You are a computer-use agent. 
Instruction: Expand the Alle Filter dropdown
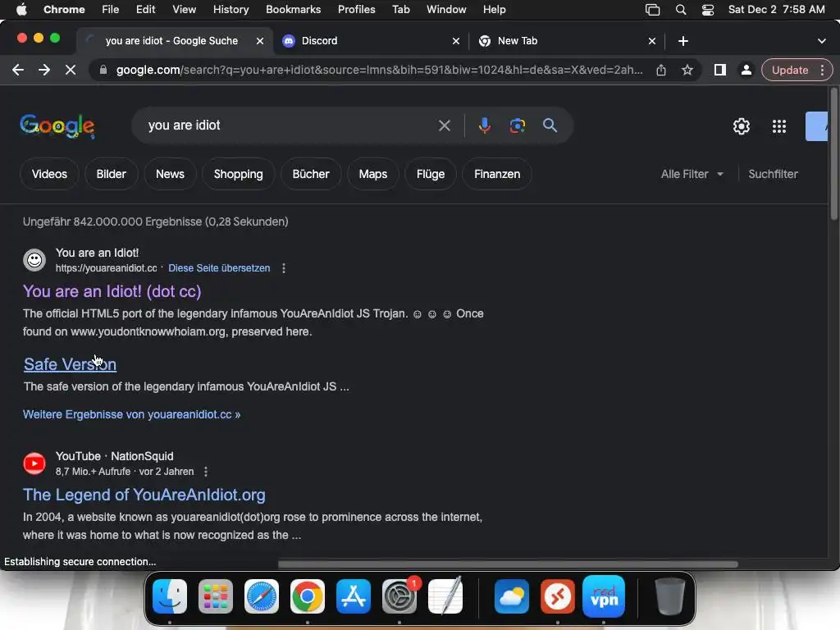click(x=692, y=174)
